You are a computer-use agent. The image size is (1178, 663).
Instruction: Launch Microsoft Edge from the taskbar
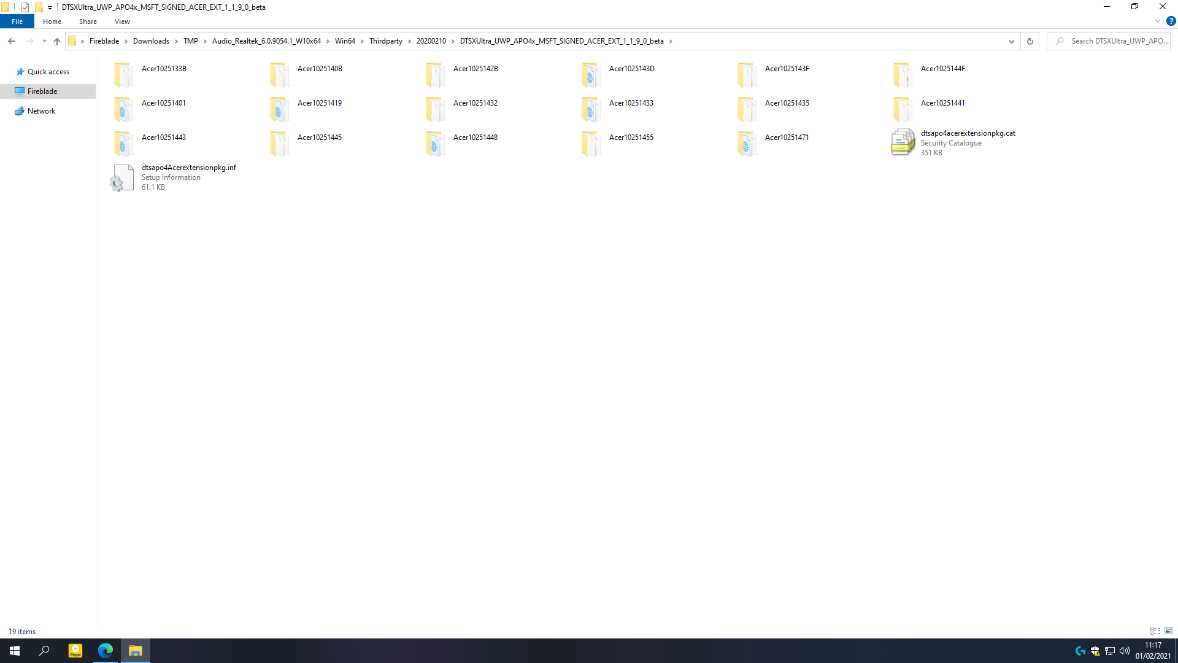click(106, 651)
